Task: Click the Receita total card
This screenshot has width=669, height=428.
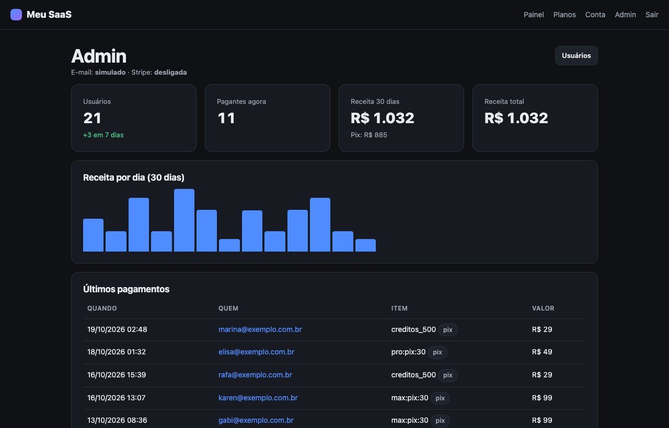Action: pyautogui.click(x=535, y=118)
